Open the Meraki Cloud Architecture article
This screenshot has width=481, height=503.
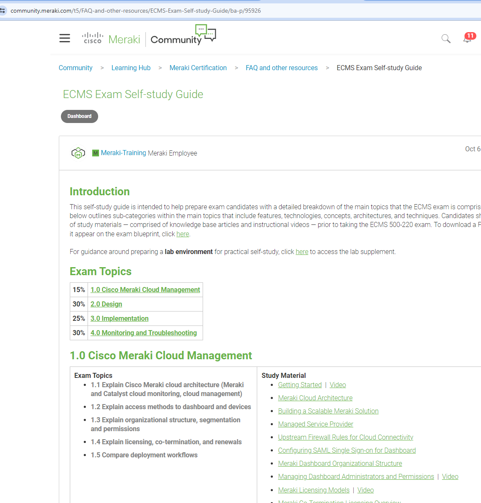coord(315,398)
